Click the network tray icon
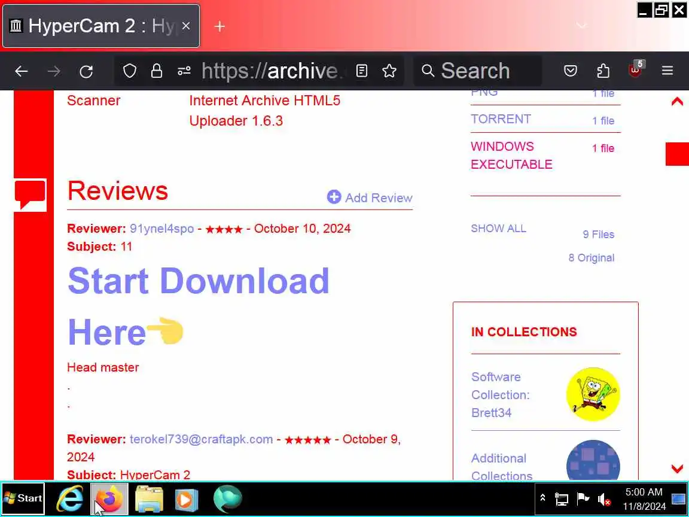 point(562,499)
